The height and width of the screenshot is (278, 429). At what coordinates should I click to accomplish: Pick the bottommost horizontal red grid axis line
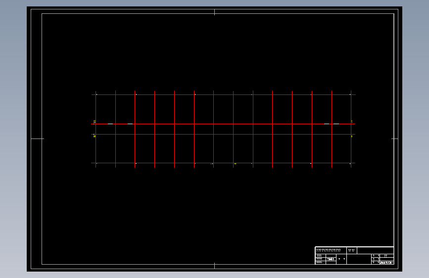pyautogui.click(x=223, y=163)
